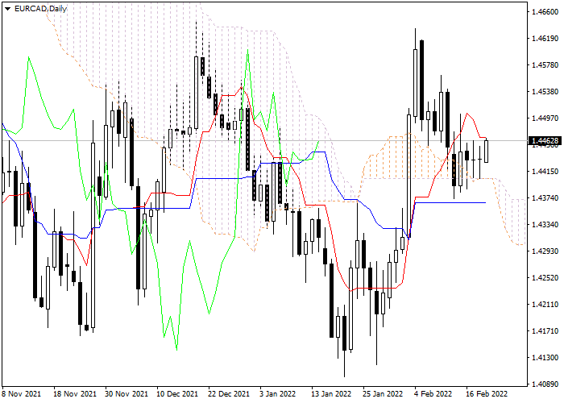Click price axis value 1.42520

(545, 278)
